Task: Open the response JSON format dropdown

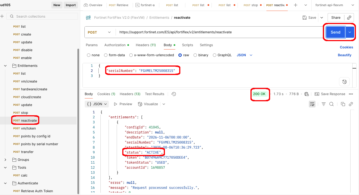Action: click(97, 104)
